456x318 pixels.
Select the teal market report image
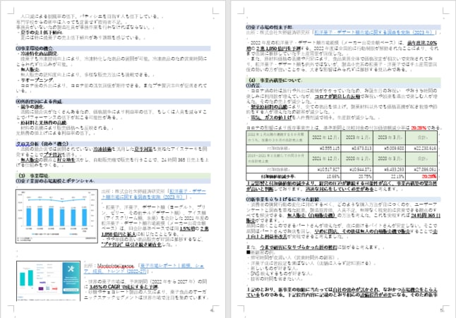(48, 281)
